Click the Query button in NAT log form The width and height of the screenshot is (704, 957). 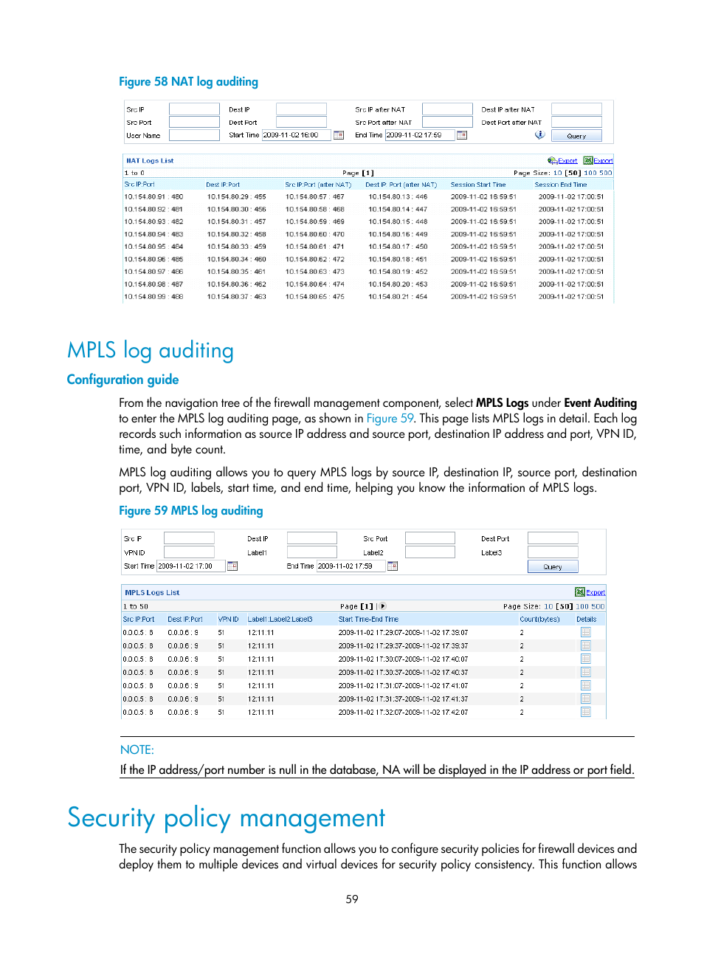(x=576, y=136)
